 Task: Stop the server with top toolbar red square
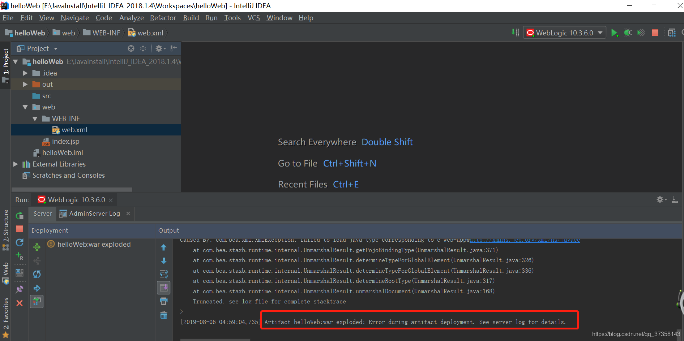point(655,33)
